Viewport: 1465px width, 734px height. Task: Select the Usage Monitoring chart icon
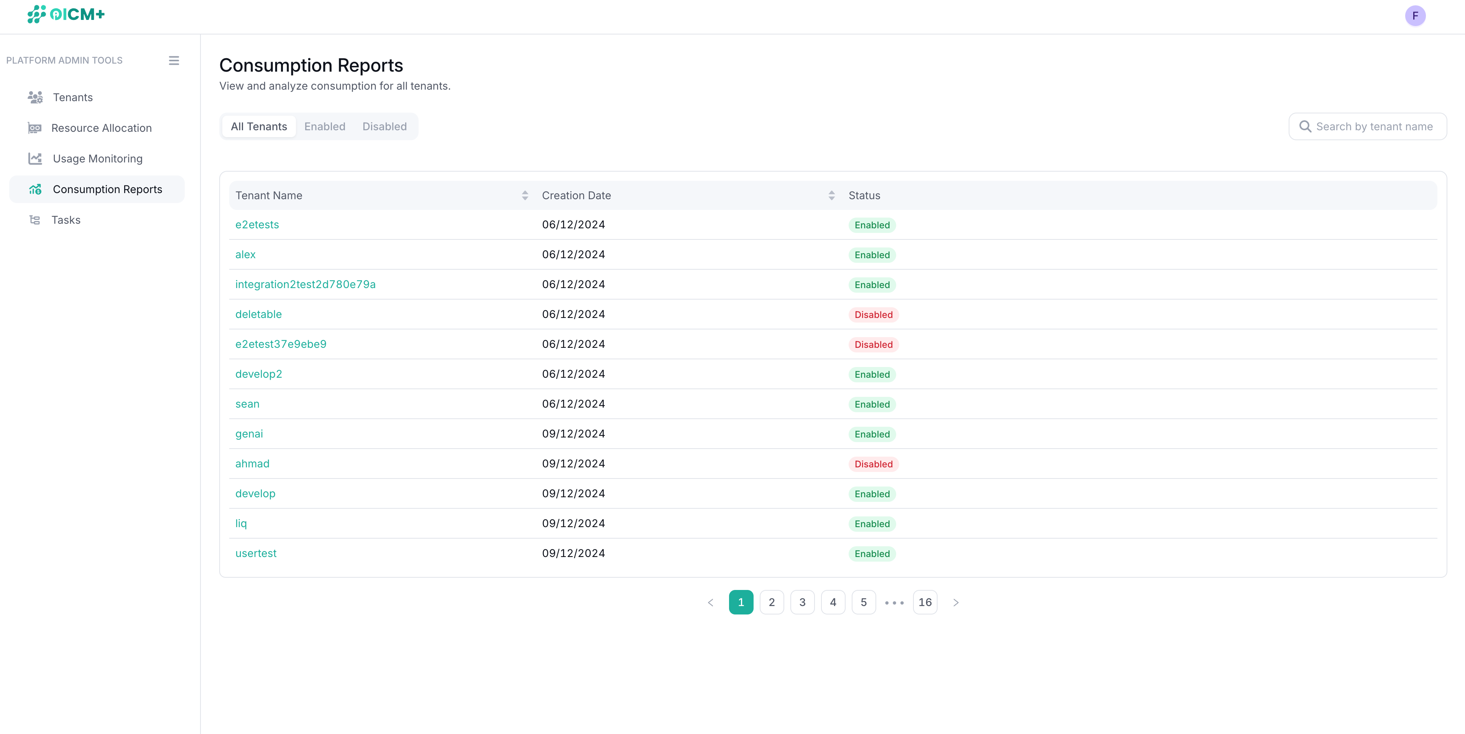(35, 158)
